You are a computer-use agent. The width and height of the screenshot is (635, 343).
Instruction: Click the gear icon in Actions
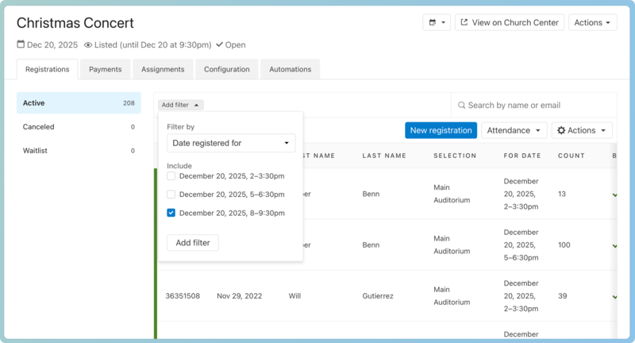coord(560,130)
